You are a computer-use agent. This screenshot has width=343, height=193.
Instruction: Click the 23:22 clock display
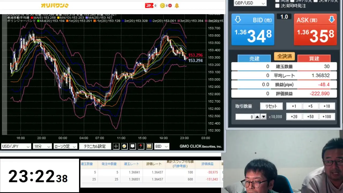(39, 176)
